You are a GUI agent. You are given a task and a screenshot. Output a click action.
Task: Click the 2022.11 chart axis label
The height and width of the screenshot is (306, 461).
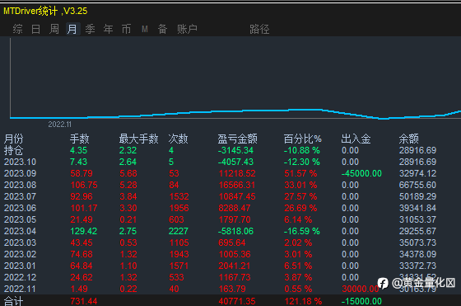pos(59,125)
